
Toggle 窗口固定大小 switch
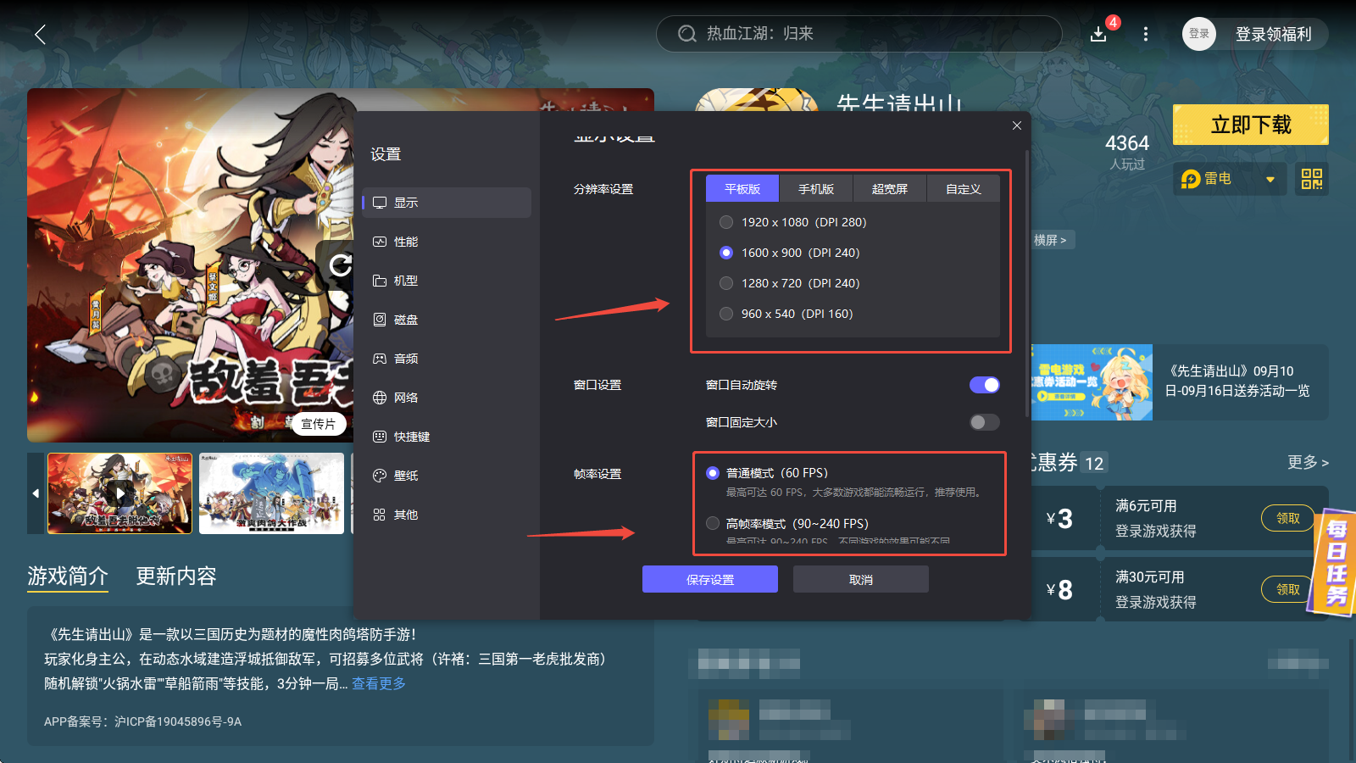tap(985, 422)
